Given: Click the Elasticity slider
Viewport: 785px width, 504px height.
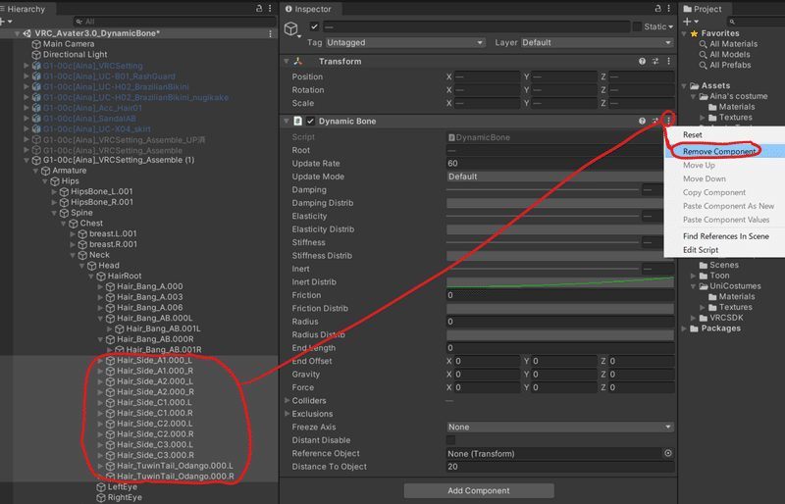Looking at the screenshot, I should click(x=543, y=217).
